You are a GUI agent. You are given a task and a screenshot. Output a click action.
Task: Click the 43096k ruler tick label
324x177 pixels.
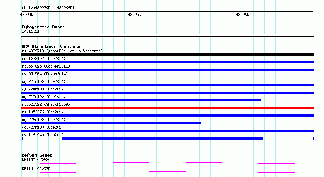(x=242, y=15)
